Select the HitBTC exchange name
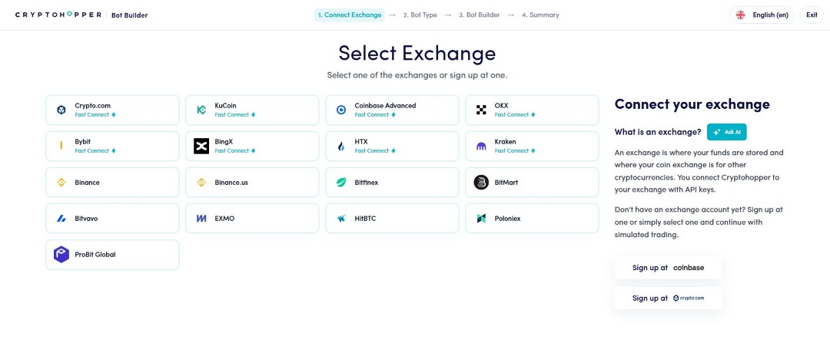Image resolution: width=830 pixels, height=346 pixels. point(365,218)
